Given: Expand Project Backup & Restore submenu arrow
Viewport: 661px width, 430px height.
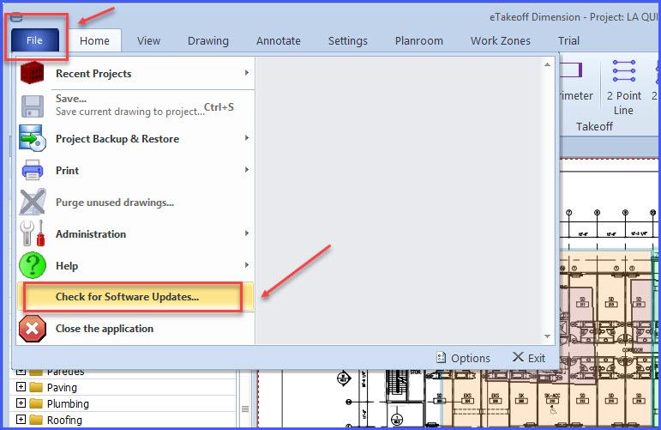Looking at the screenshot, I should pos(247,138).
